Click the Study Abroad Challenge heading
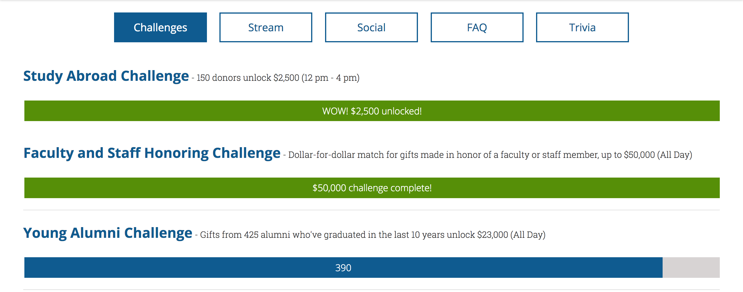 pyautogui.click(x=106, y=76)
